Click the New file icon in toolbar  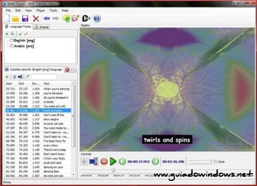7,19
